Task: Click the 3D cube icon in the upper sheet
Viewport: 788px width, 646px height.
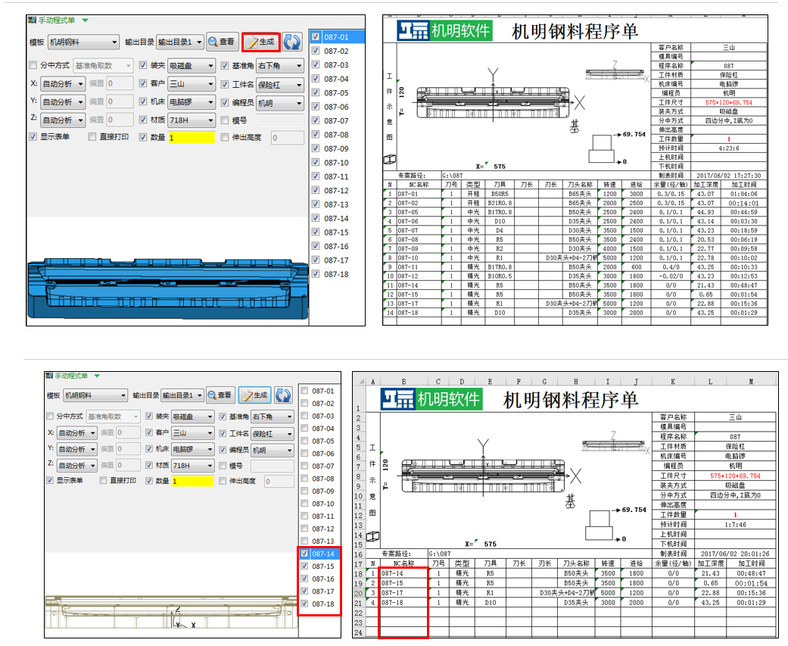Action: (x=390, y=159)
